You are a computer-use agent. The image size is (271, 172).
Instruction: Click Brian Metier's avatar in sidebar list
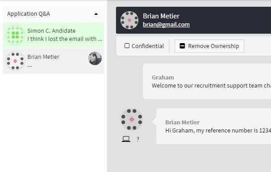point(15,61)
